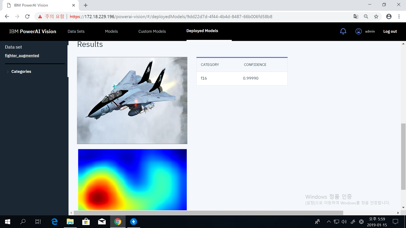
Task: Click the admin user avatar icon
Action: 358,31
